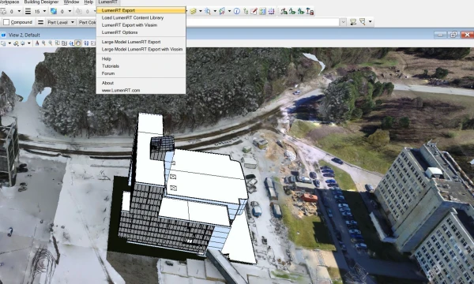Click the Display Style magnifier icon

16,43
